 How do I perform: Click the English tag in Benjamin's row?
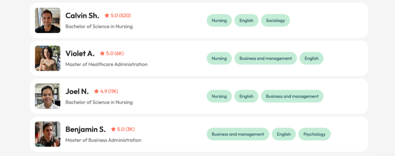(x=284, y=134)
